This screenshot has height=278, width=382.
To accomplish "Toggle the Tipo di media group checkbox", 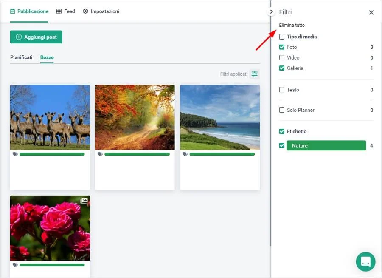I will (282, 37).
